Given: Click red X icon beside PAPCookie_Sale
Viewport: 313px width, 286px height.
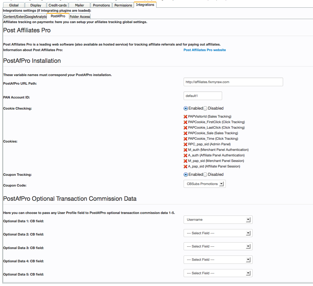Looking at the screenshot, I should (x=185, y=133).
